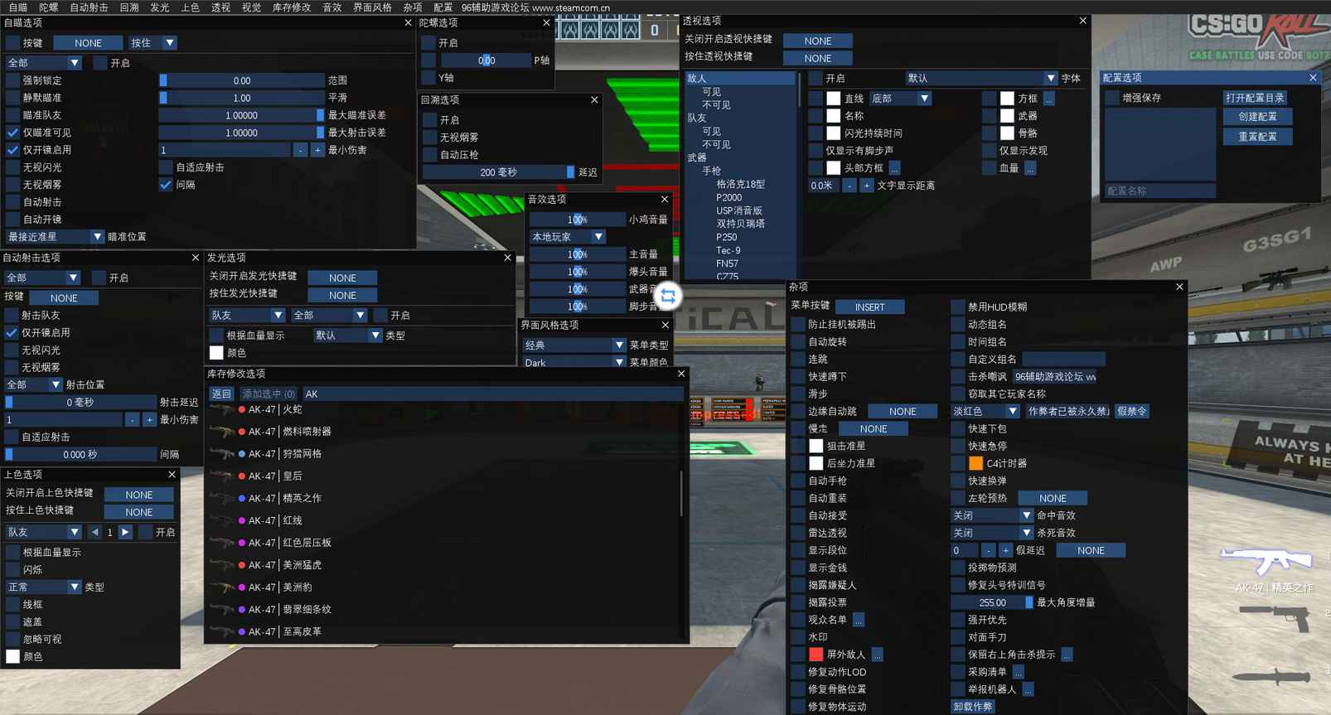Viewport: 1331px width, 715px height.
Task: Open the ellipsis options next to 屏外敌人
Action: click(x=877, y=655)
